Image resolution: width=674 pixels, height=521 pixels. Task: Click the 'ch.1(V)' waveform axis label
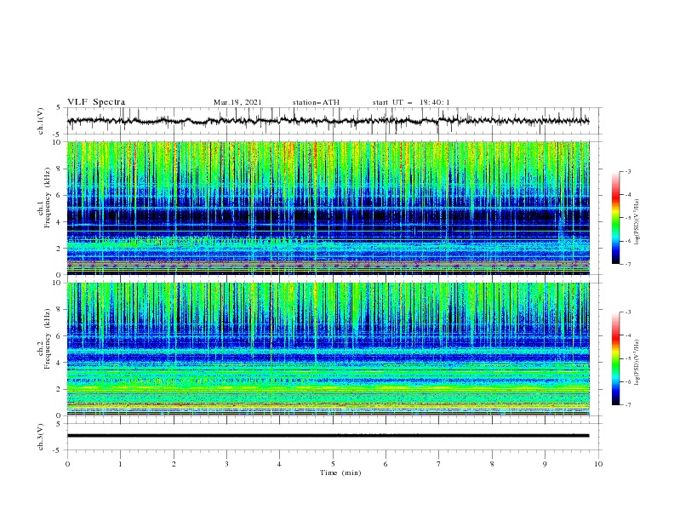tap(41, 121)
